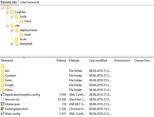Select the tools tree item
Image resolution: width=154 pixels, height=117 pixels.
(x=28, y=35)
